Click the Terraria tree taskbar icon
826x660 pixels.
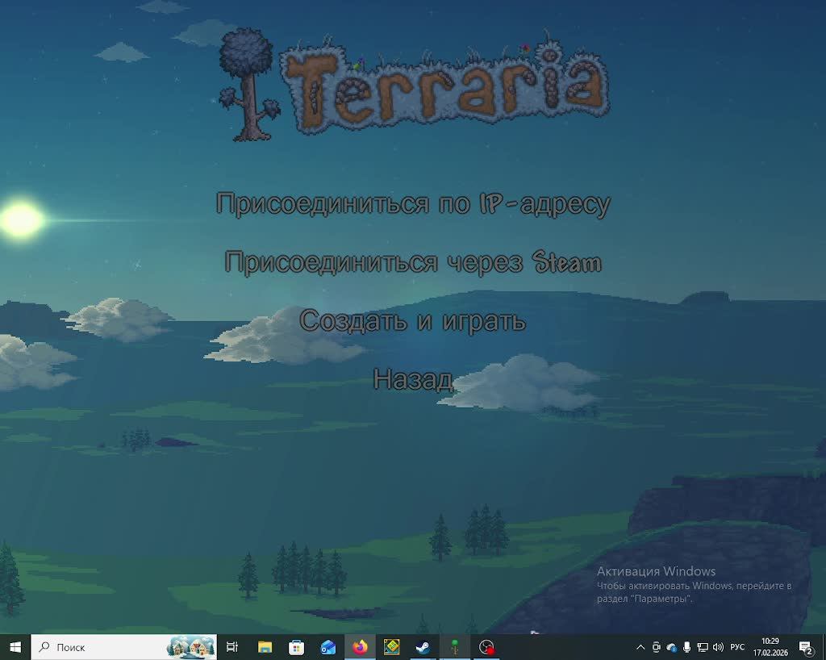point(455,647)
